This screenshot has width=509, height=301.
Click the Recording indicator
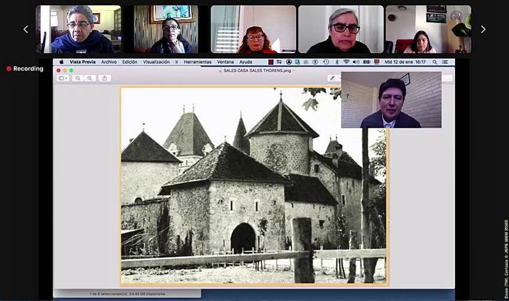coord(25,69)
